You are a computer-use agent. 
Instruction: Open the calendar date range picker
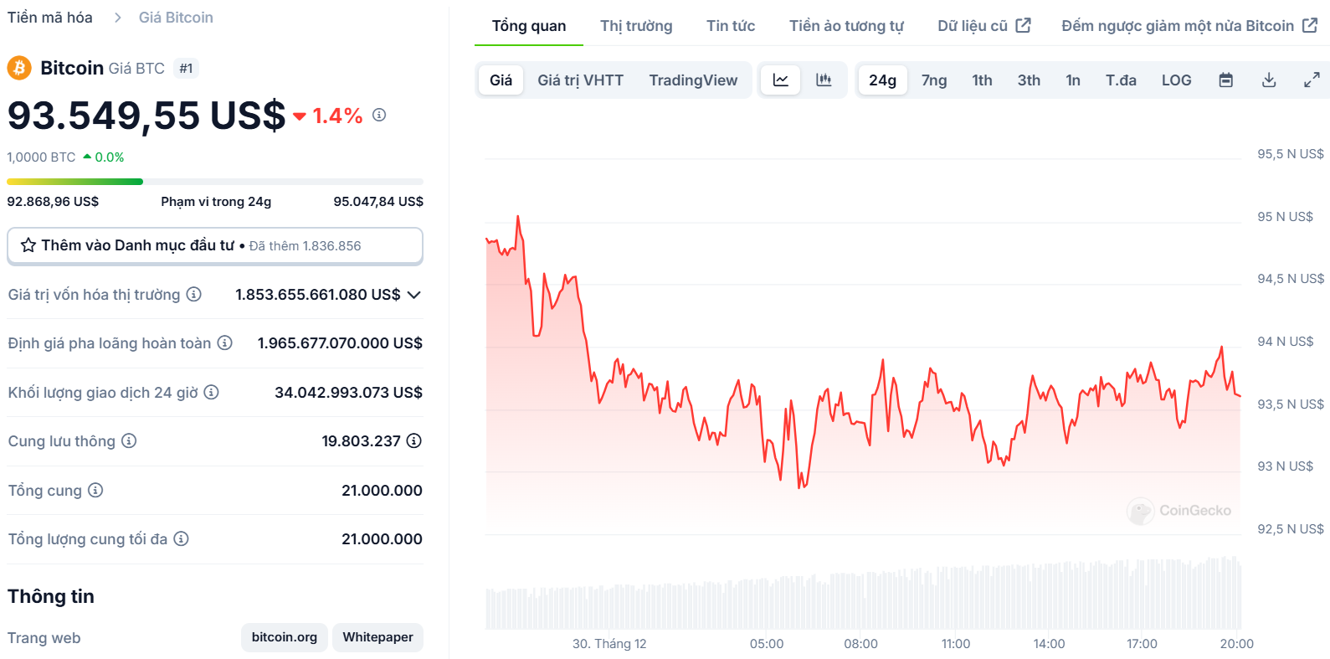[1225, 80]
